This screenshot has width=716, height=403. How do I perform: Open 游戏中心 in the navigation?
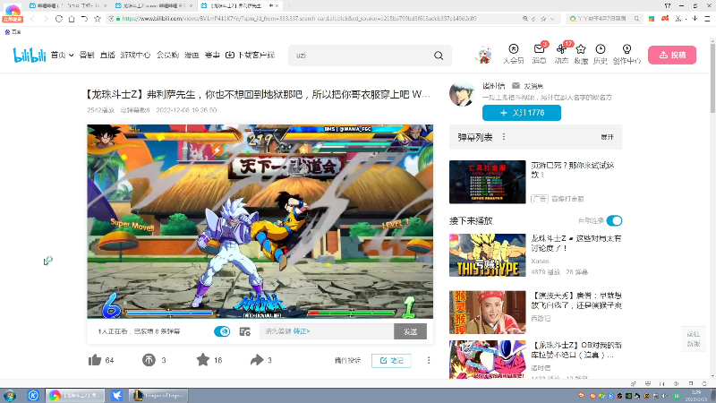pos(135,55)
